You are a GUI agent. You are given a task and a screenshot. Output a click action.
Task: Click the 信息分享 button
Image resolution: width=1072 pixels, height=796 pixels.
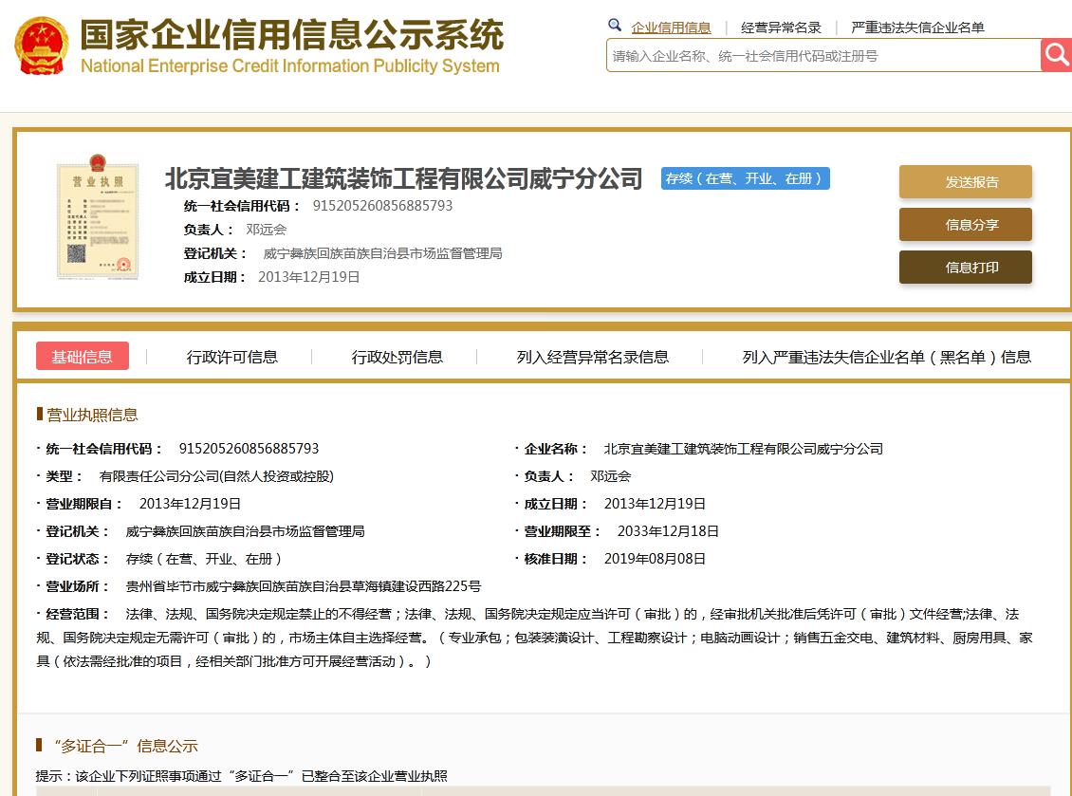click(x=966, y=225)
